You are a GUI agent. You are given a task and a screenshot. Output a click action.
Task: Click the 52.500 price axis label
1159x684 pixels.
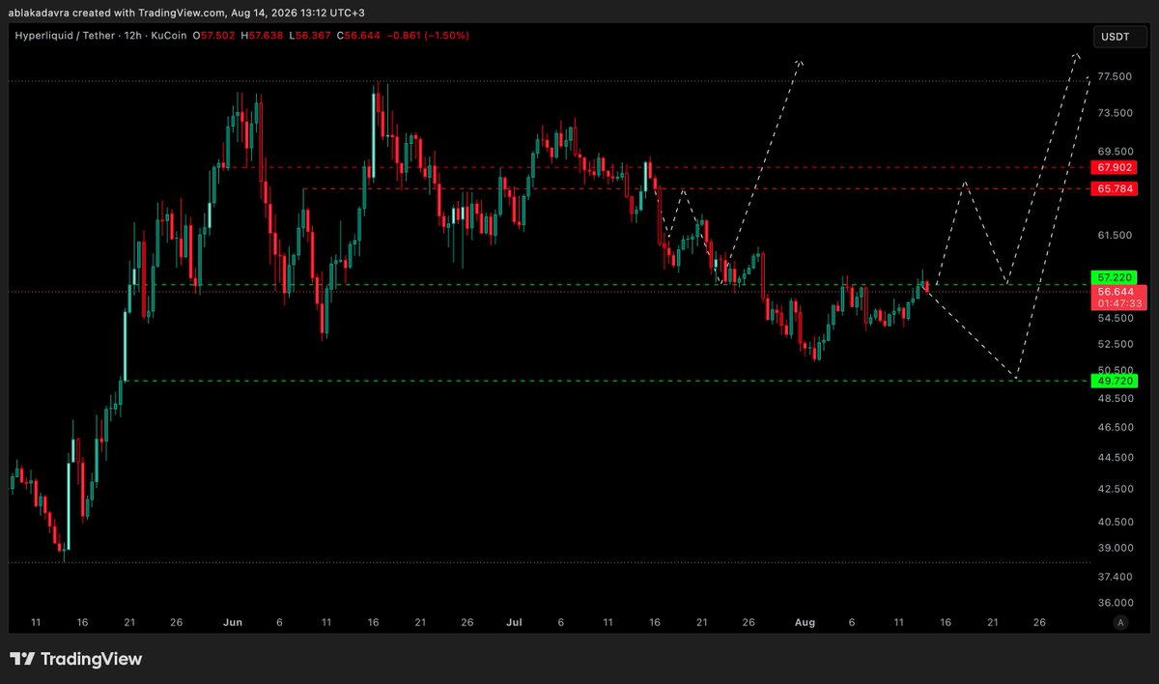pos(1114,344)
